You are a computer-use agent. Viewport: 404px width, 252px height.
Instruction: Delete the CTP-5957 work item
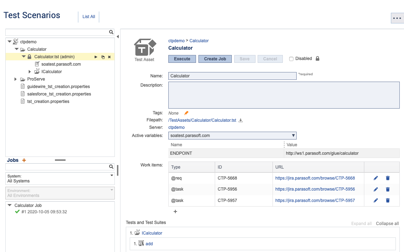pos(387,201)
